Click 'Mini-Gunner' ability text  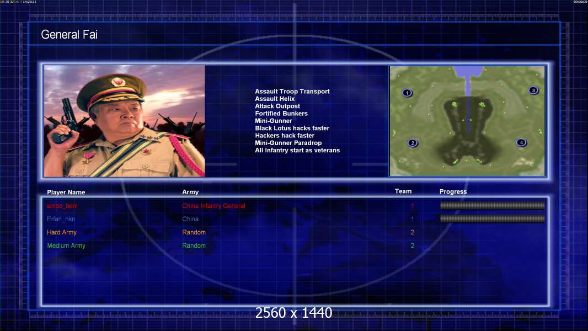pyautogui.click(x=274, y=121)
